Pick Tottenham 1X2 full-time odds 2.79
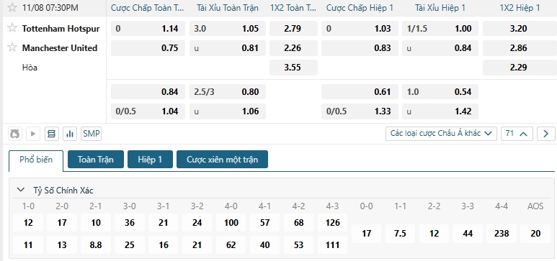Screen dimensions: 557x261 click(293, 28)
